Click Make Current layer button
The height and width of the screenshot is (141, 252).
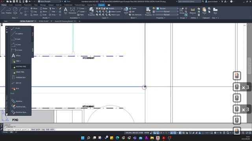tap(115, 12)
